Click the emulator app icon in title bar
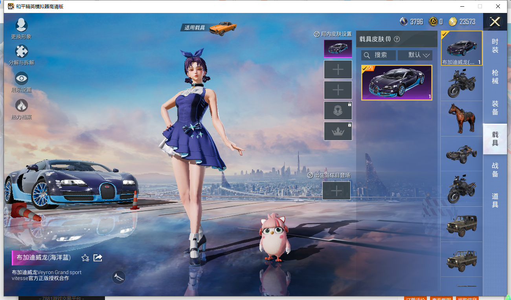This screenshot has height=300, width=511. 11,6
